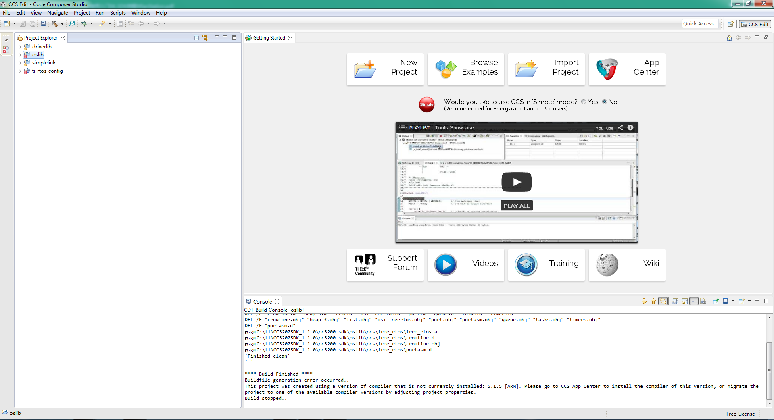Expand the oslib project

point(20,55)
